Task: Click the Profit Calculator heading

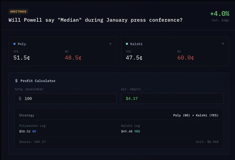Action: coord(38,81)
